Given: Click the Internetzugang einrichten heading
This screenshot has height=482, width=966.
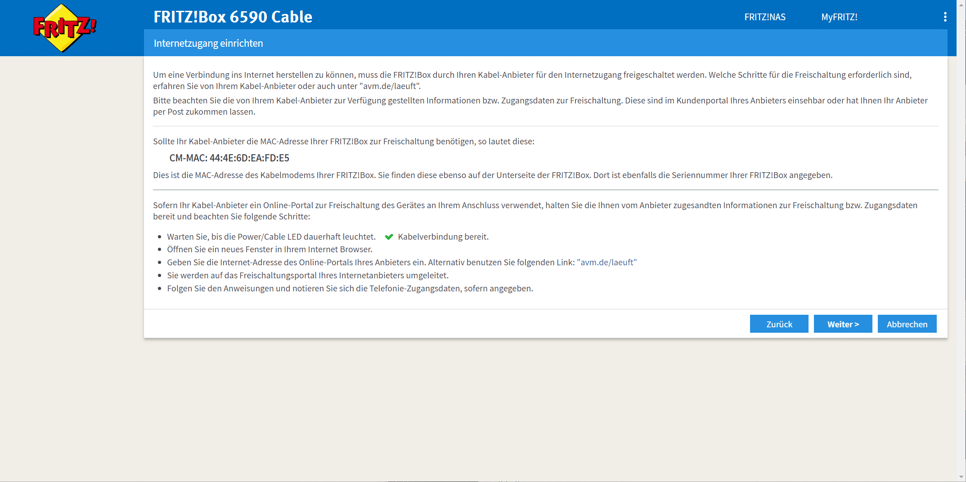Looking at the screenshot, I should click(208, 44).
